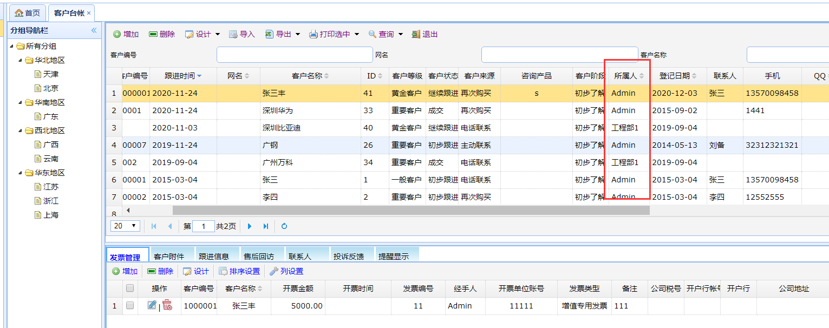Sort by 跟进时间 column header
This screenshot has height=328, width=829.
(x=183, y=76)
